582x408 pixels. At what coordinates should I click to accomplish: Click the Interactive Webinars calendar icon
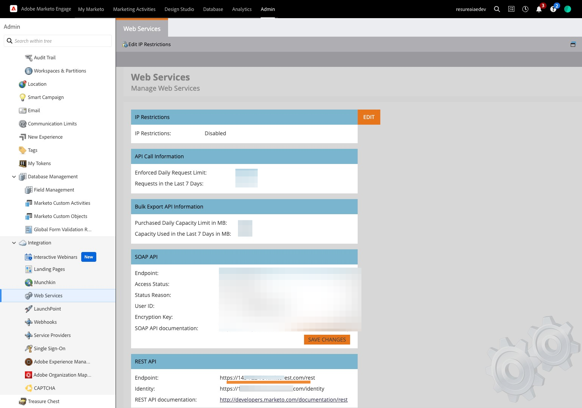(29, 257)
